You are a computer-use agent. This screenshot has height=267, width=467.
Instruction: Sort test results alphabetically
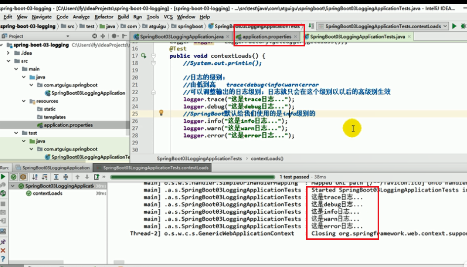pyautogui.click(x=35, y=177)
